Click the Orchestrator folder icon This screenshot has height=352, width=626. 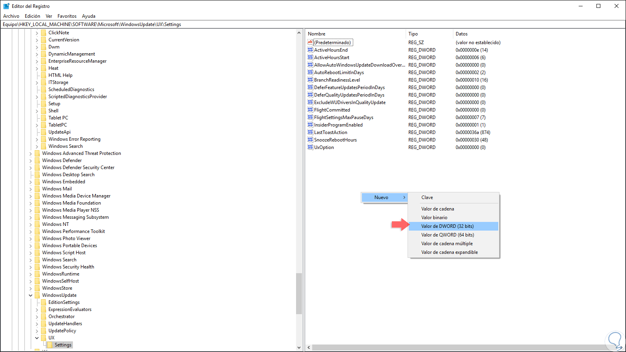44,317
